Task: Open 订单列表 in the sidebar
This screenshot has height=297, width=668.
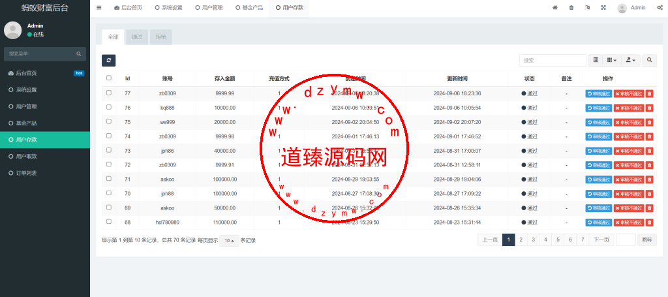Action: [x=45, y=173]
